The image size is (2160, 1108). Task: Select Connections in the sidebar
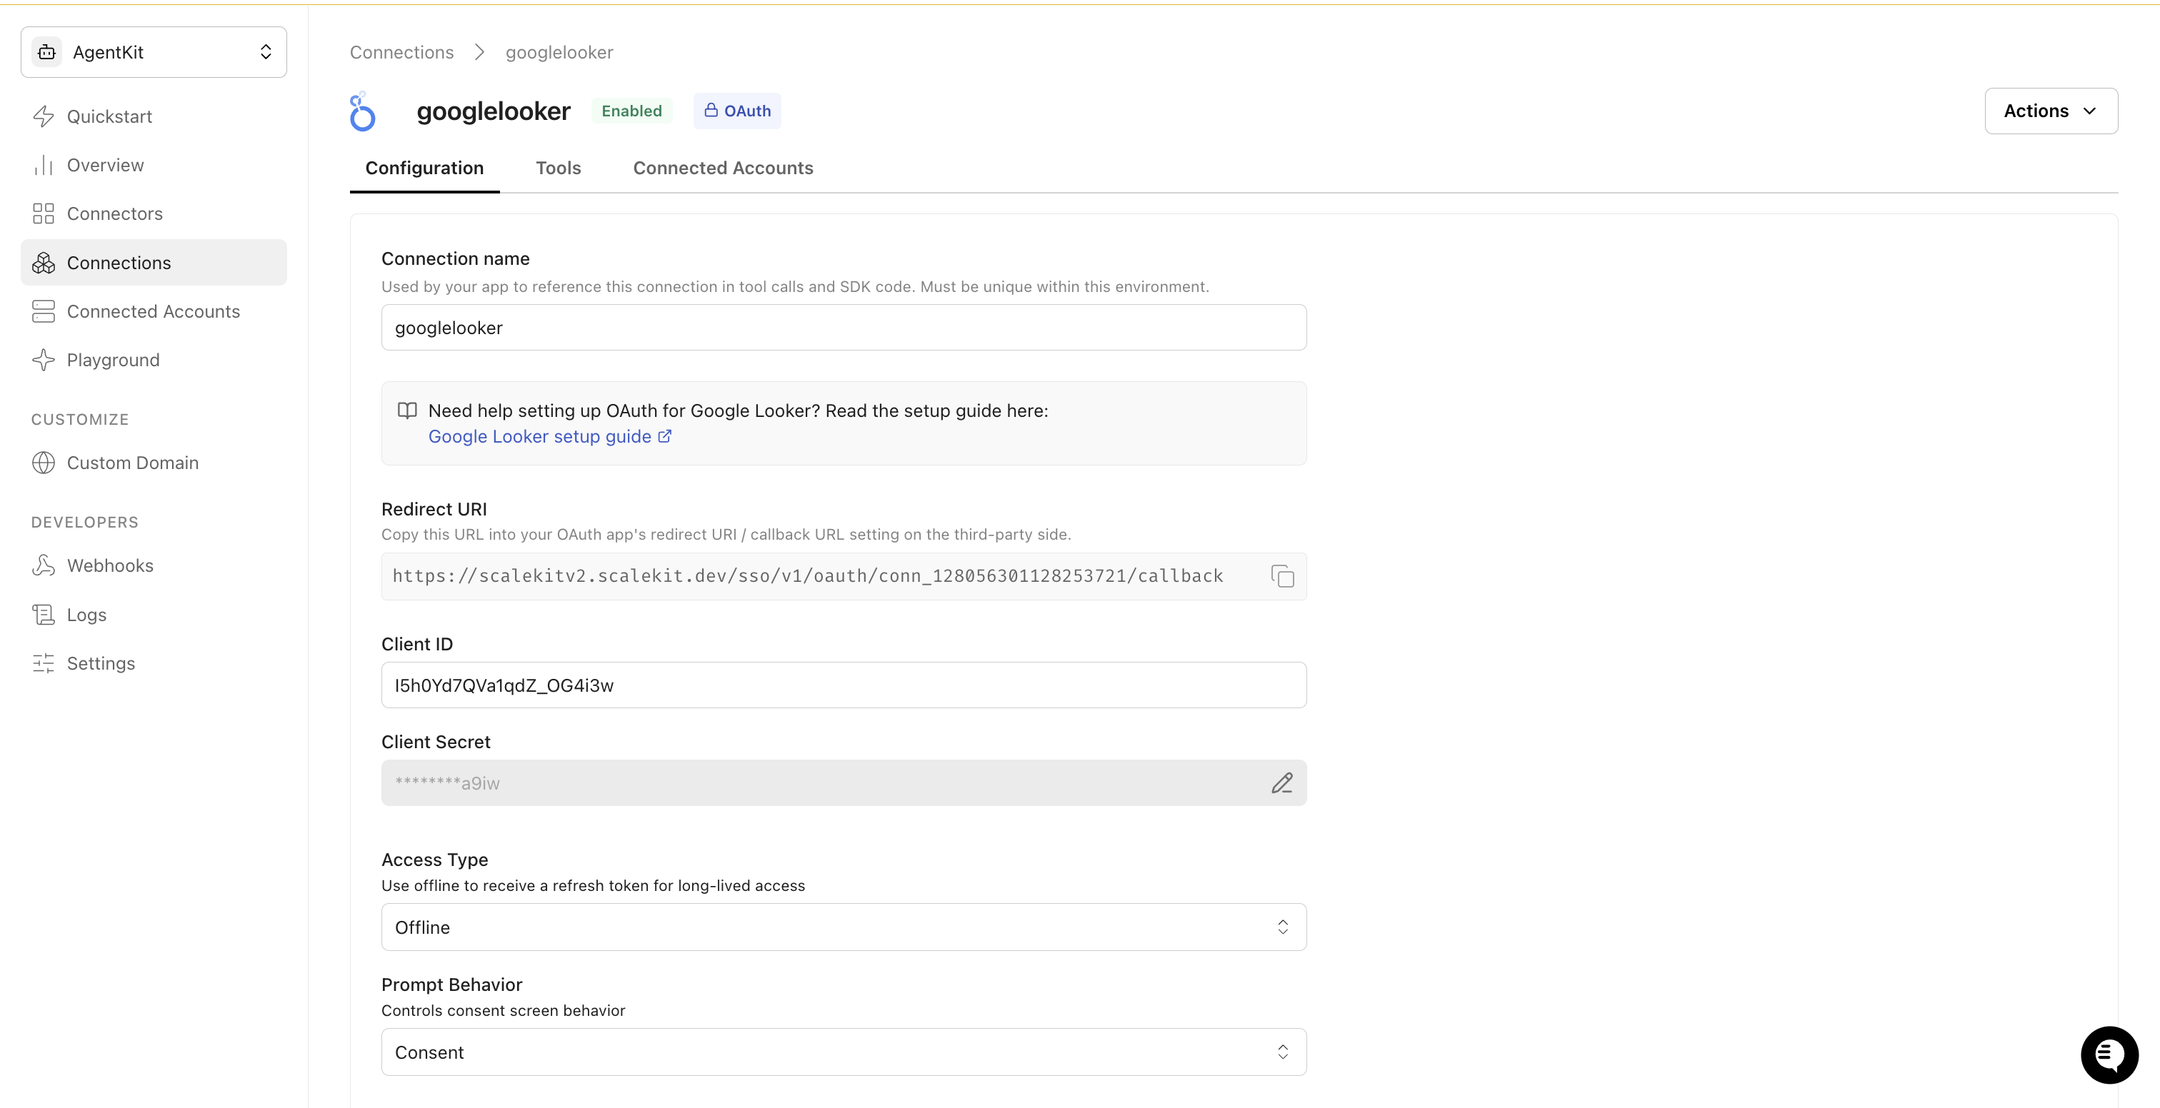point(154,262)
